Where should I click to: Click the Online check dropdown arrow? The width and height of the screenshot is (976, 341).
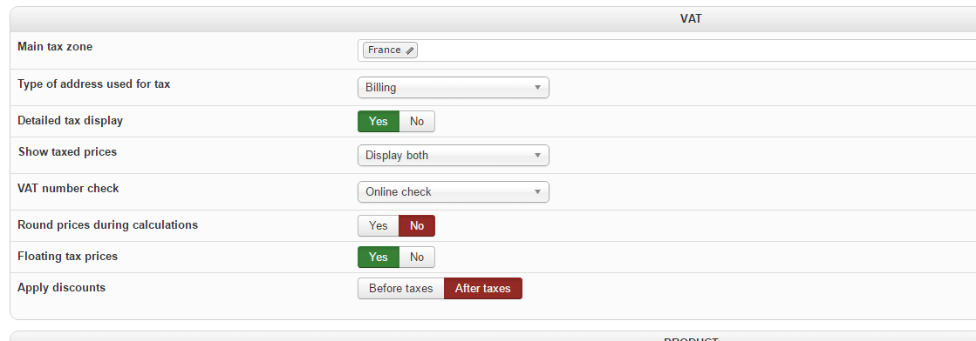point(538,192)
